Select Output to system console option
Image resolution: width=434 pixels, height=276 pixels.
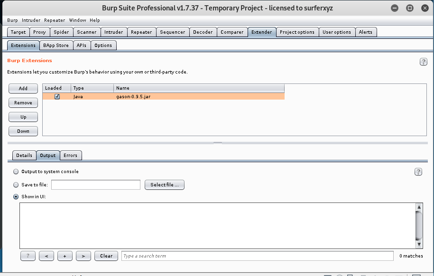click(16, 172)
